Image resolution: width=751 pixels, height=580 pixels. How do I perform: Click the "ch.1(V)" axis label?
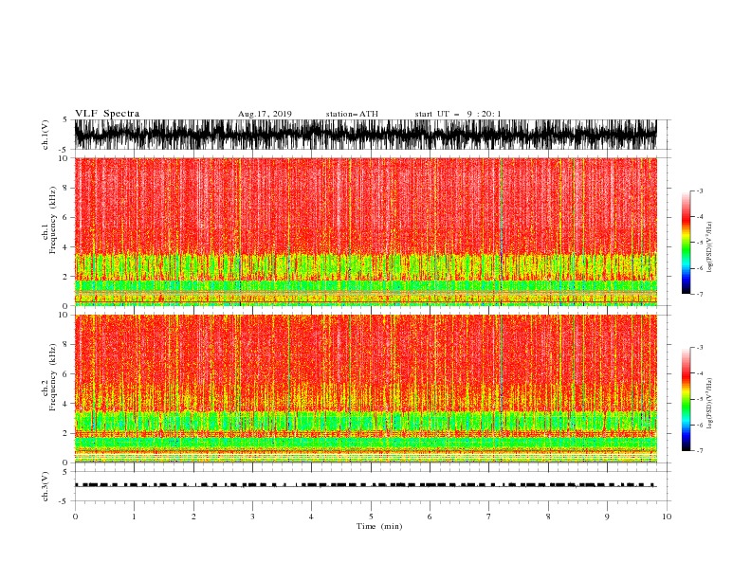click(46, 135)
